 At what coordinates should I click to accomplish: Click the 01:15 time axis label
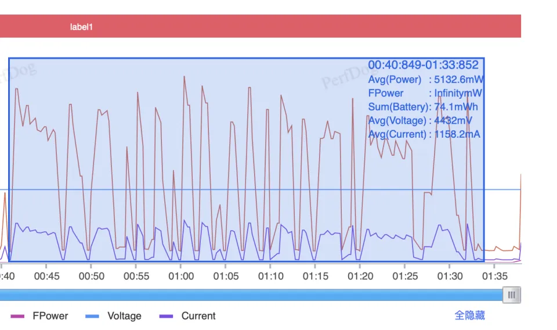pos(316,277)
